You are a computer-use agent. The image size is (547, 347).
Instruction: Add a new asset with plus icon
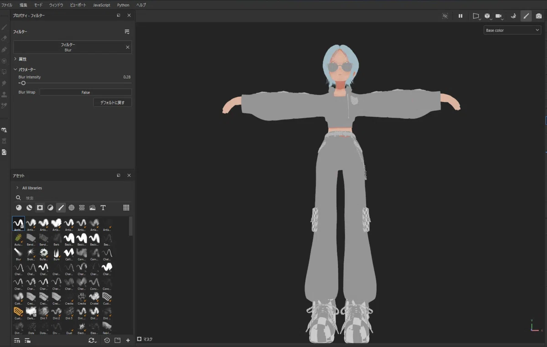(128, 340)
